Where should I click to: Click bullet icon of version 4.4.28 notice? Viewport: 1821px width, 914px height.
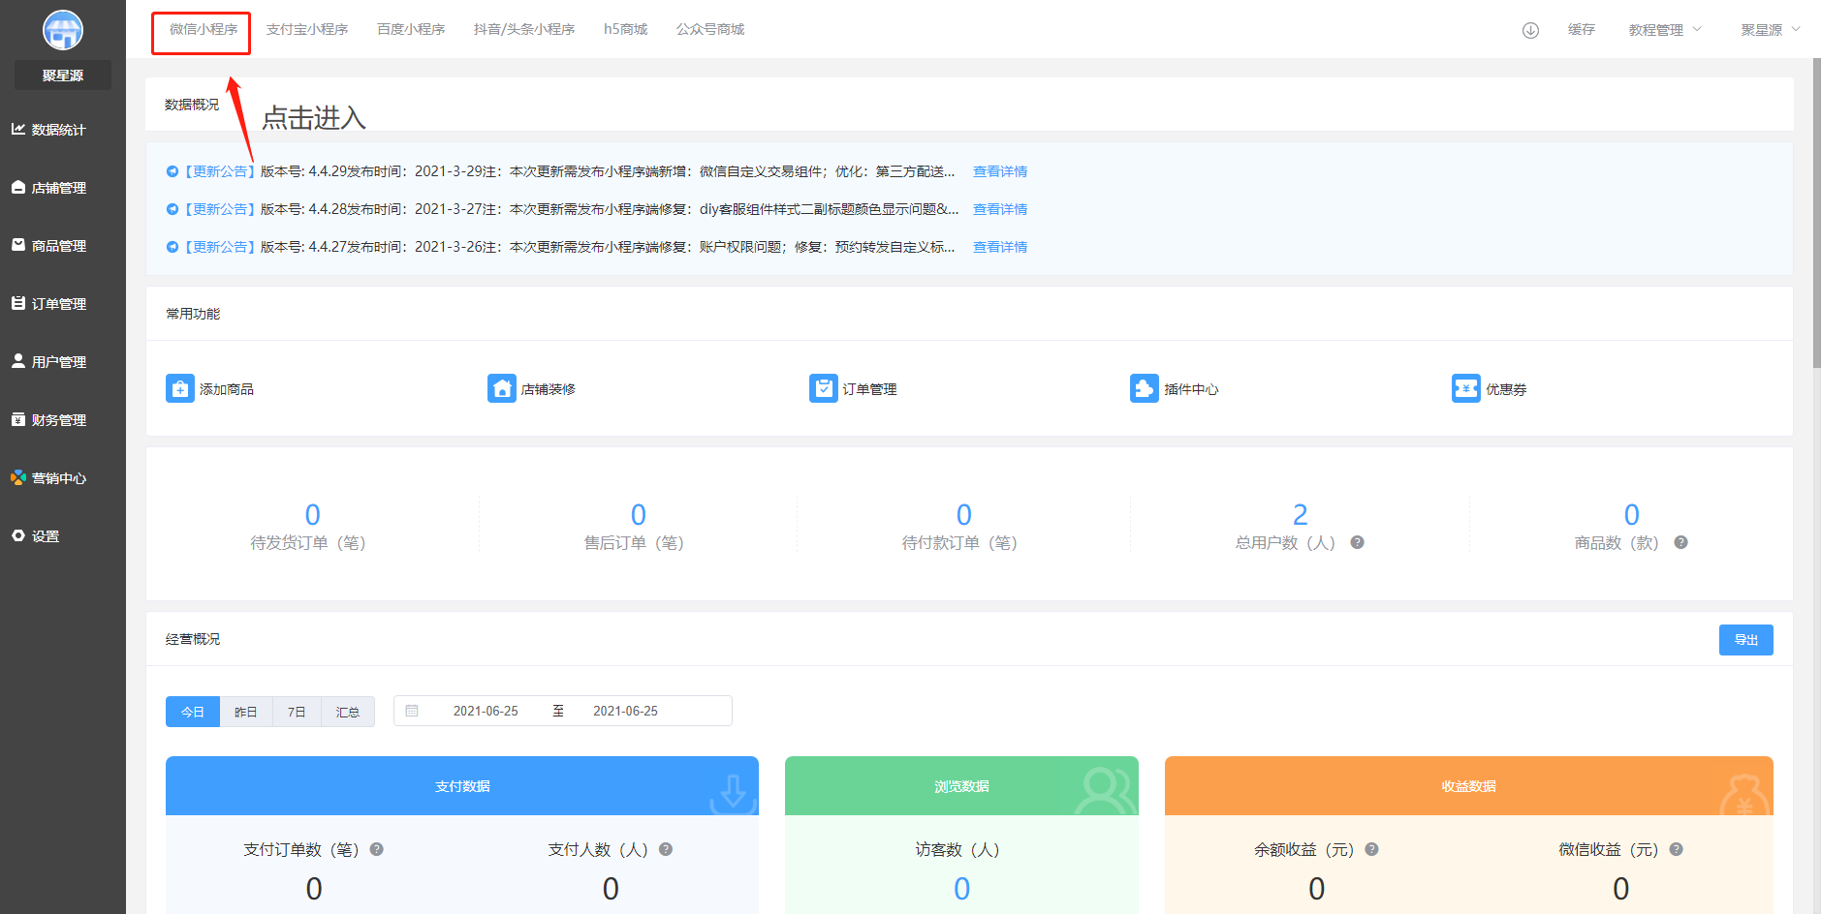pyautogui.click(x=173, y=209)
